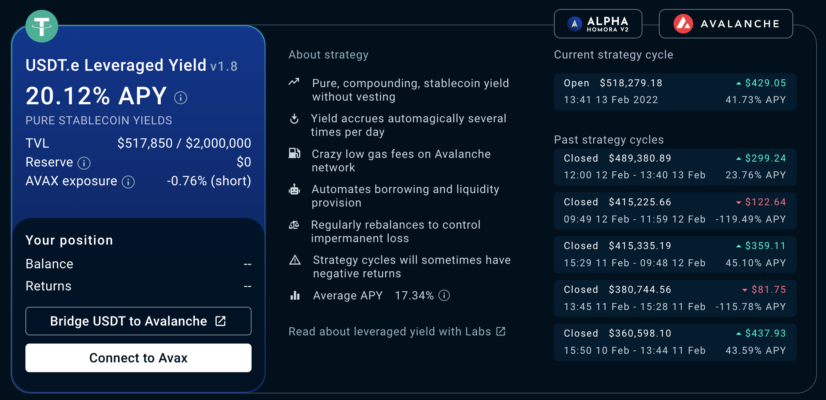Click the $360,598.10 closed cycle amount
Image resolution: width=826 pixels, height=400 pixels.
(x=640, y=333)
